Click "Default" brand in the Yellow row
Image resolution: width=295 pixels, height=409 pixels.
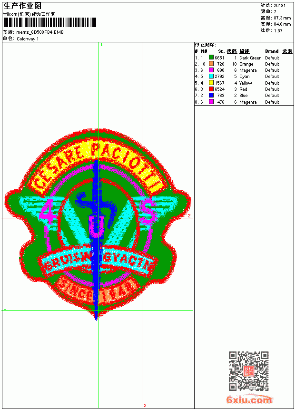[272, 83]
